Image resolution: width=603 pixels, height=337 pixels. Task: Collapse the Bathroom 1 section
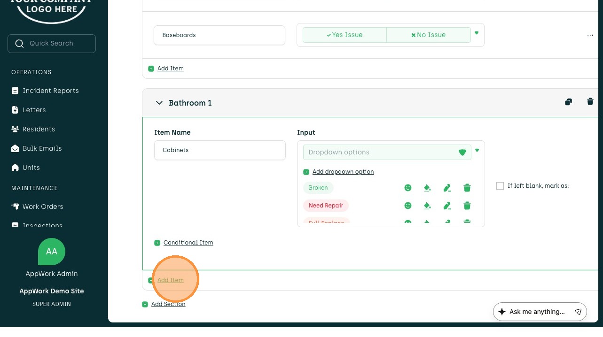[x=159, y=103]
